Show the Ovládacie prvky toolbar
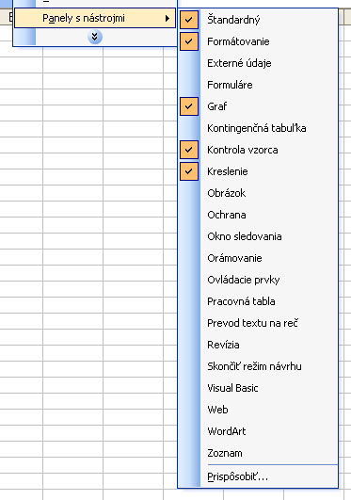The height and width of the screenshot is (500, 351). point(258,280)
